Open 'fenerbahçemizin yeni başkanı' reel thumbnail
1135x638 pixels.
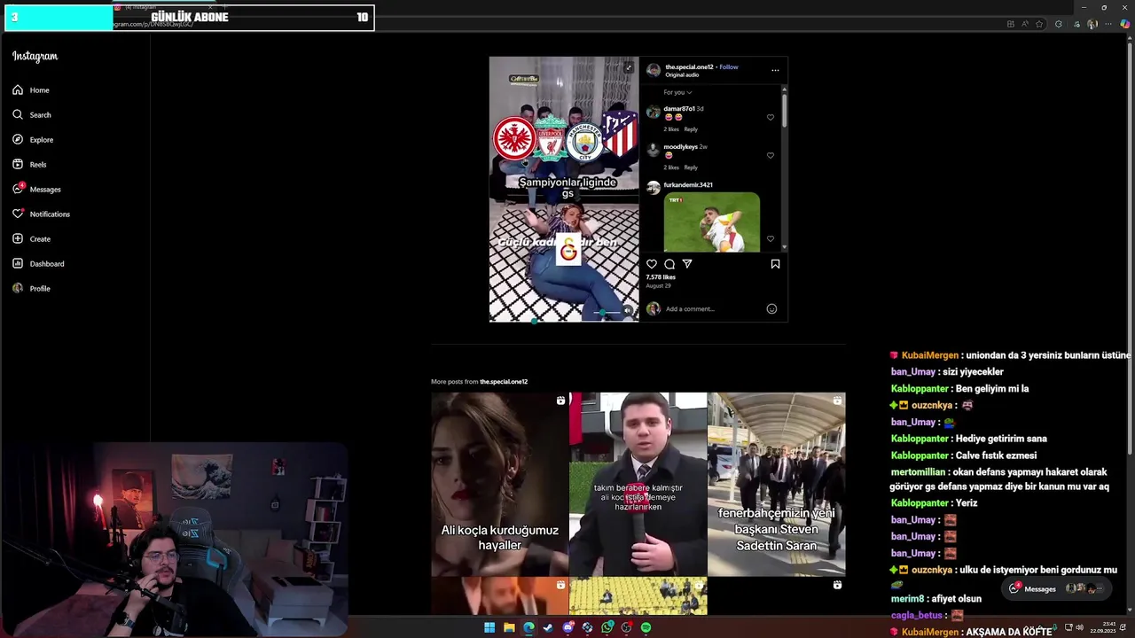point(777,484)
